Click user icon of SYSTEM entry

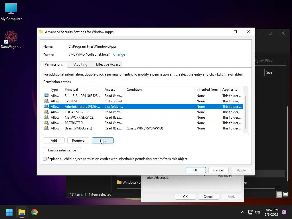(46, 101)
